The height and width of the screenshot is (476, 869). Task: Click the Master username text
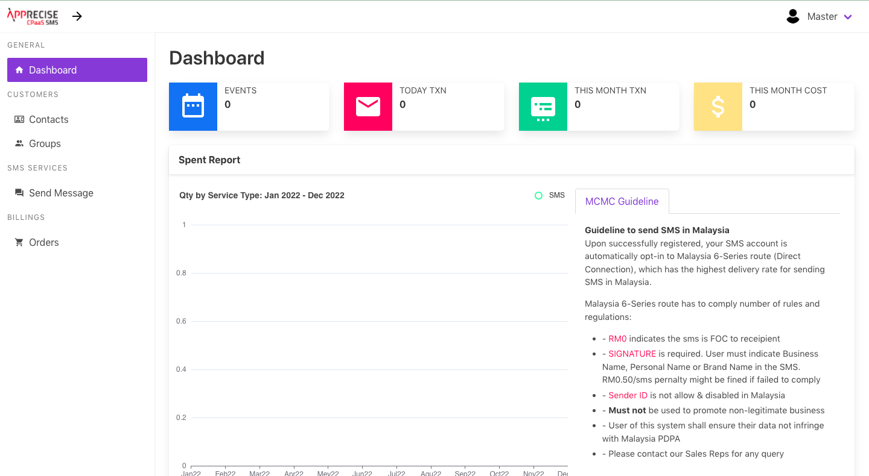coord(822,17)
